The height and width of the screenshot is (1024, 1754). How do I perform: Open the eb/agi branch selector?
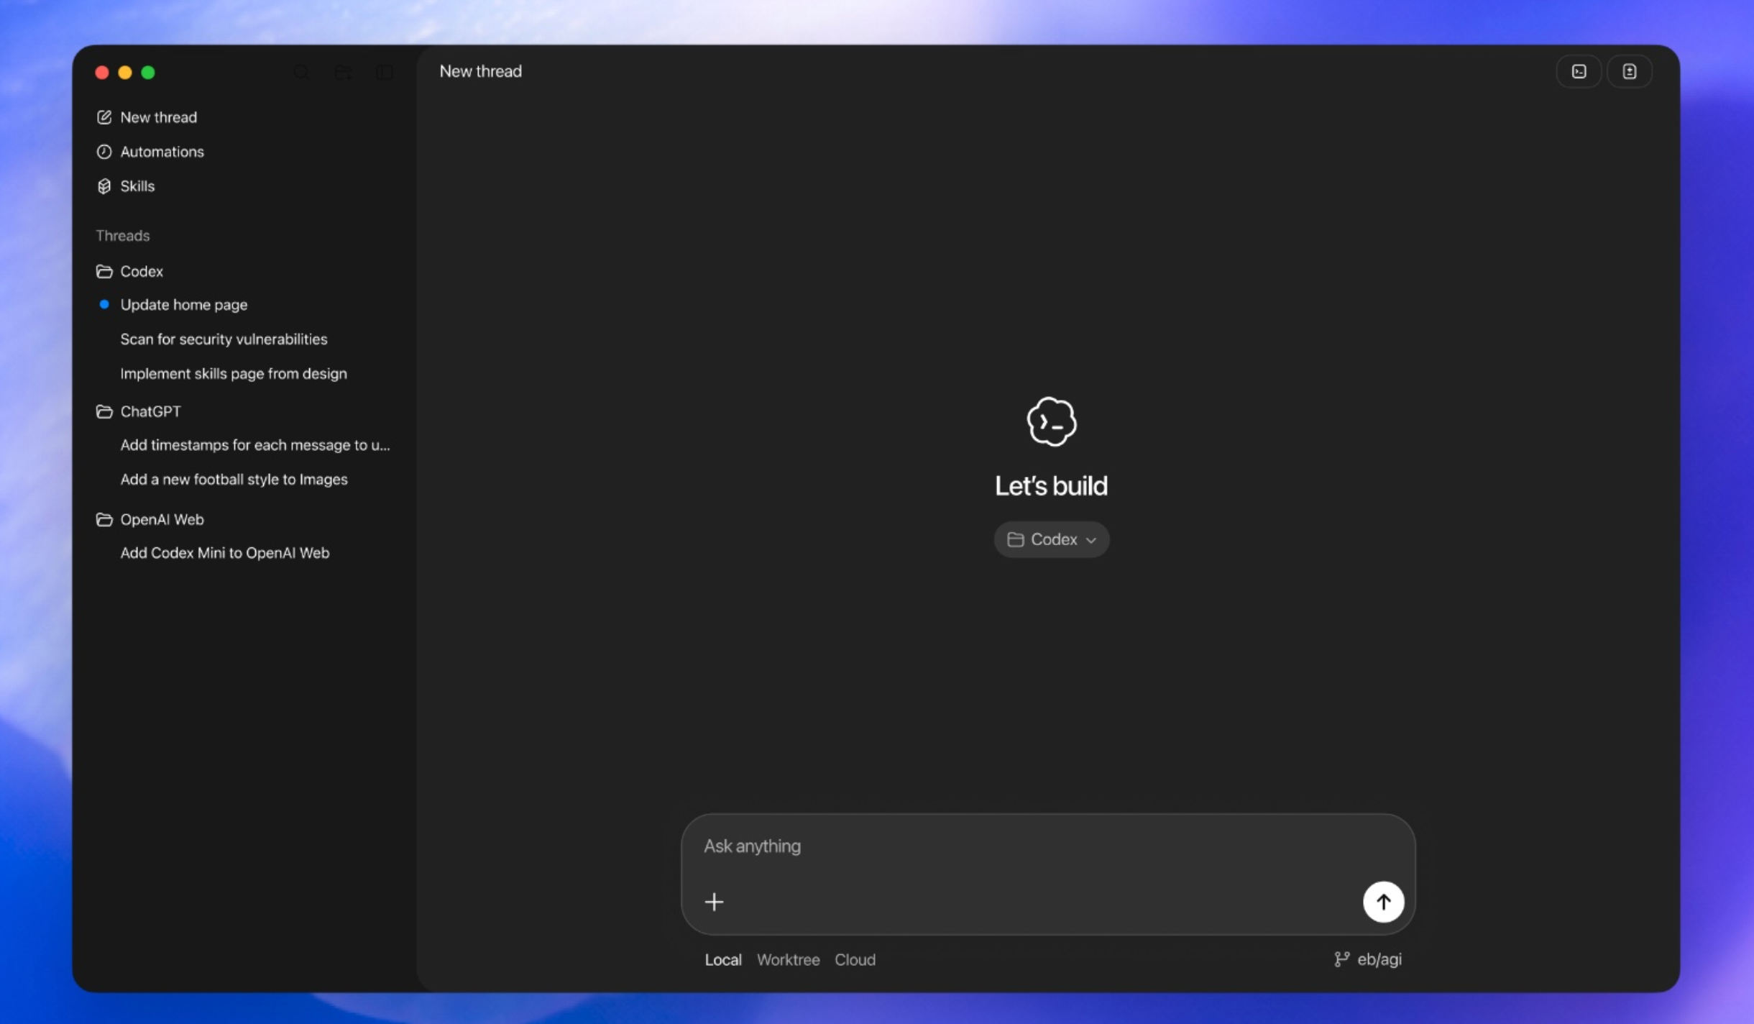[x=1367, y=959]
